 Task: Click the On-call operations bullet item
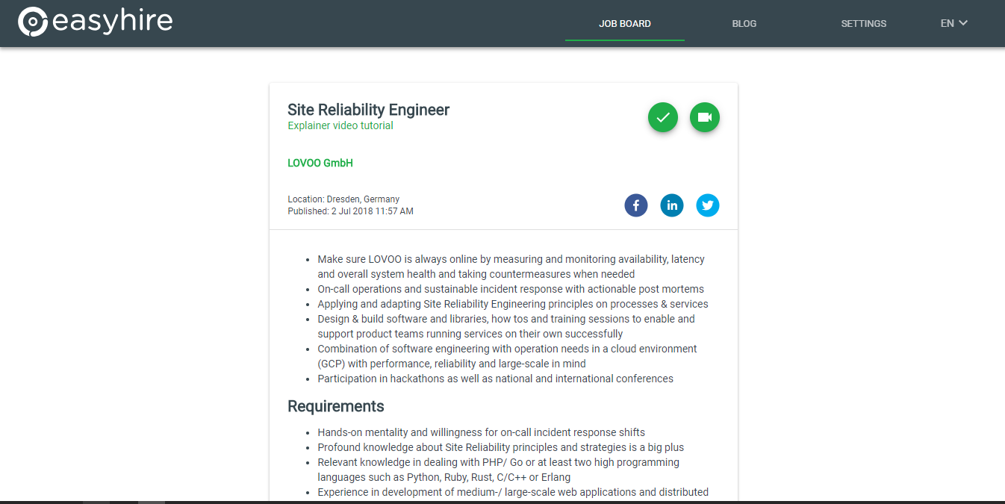(511, 289)
